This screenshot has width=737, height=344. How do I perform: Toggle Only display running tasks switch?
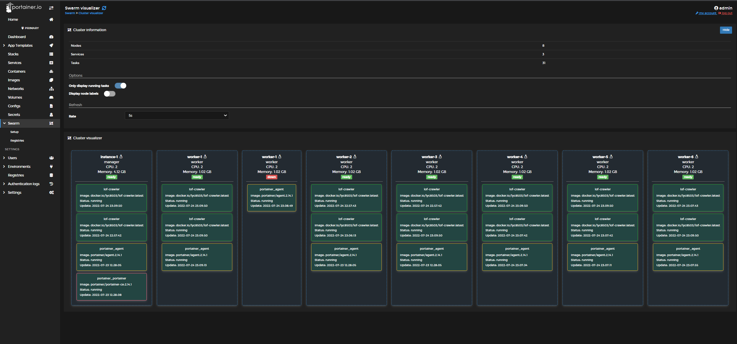click(120, 86)
